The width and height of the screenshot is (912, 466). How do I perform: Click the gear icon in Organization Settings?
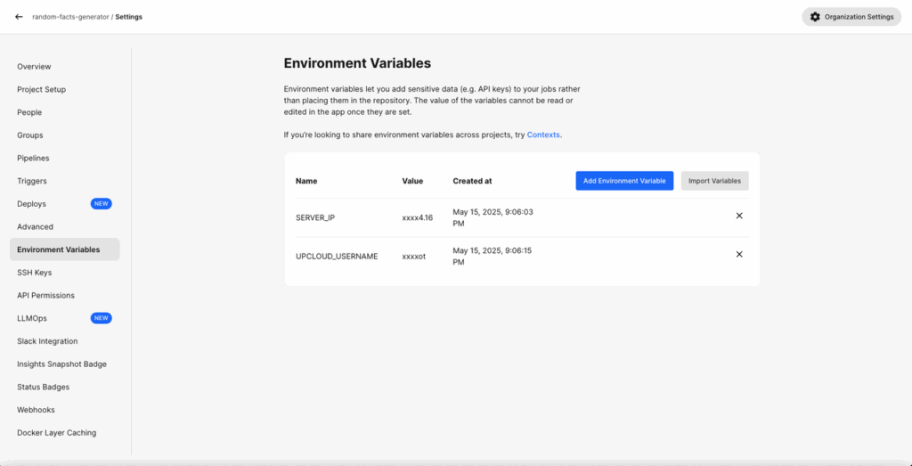[815, 17]
